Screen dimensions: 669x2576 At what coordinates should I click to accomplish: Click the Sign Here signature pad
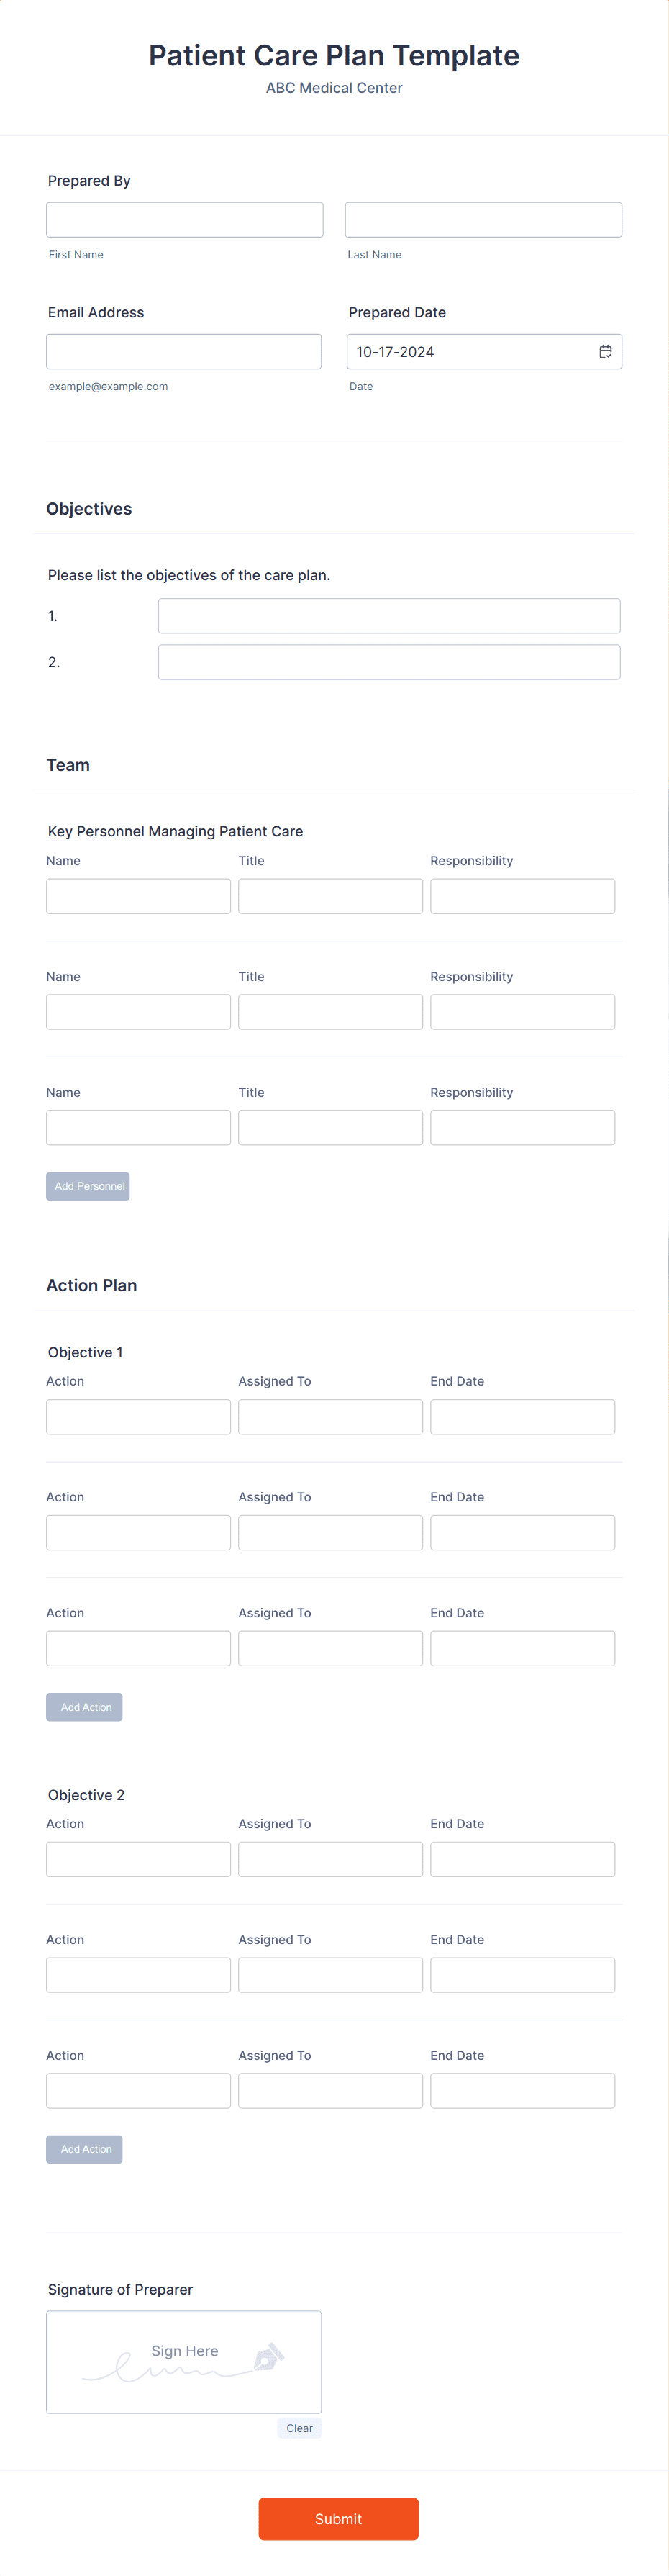pos(184,2362)
